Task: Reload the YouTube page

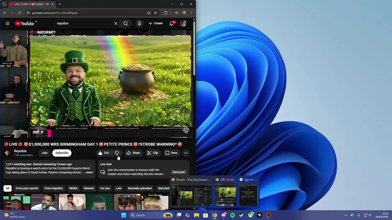Action: [19, 13]
